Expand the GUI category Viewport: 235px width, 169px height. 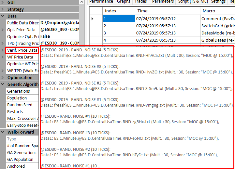coord(3,2)
